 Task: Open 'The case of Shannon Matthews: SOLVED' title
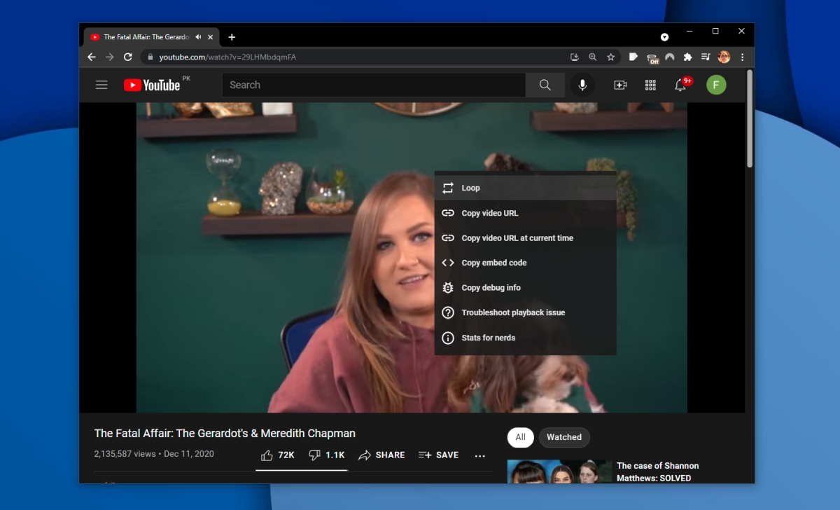click(657, 471)
